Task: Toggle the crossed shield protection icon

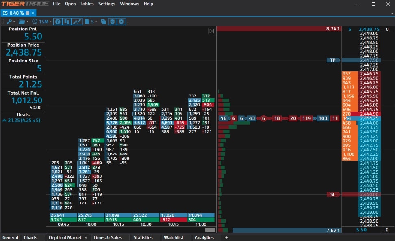Action: coord(121,22)
